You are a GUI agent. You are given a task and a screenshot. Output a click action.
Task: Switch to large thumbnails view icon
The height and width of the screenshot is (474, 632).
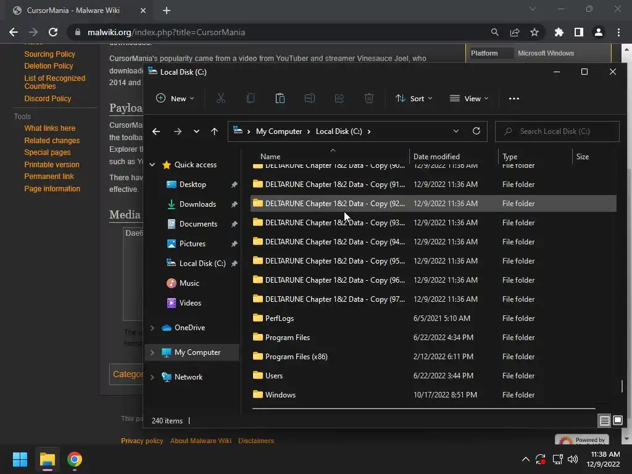click(617, 421)
